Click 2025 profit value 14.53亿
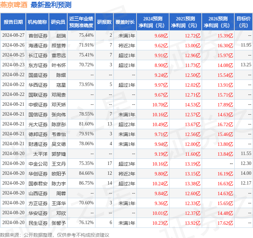Viewport: 253px width, 238px height. pos(193,105)
